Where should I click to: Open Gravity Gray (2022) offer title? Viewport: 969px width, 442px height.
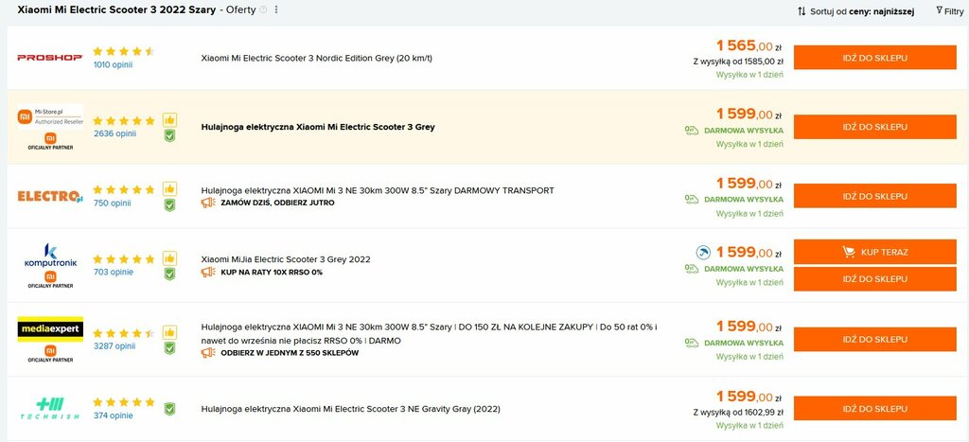pyautogui.click(x=351, y=409)
